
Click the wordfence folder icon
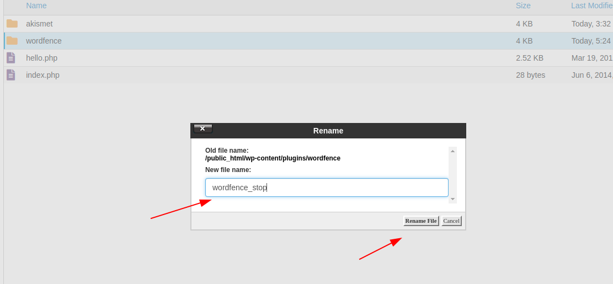pos(12,41)
